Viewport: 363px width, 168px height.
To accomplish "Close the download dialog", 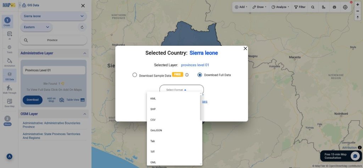I will (x=245, y=48).
